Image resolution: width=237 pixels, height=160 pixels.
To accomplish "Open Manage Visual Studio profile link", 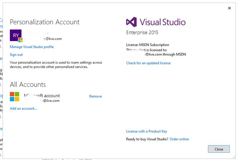I will [x=32, y=47].
